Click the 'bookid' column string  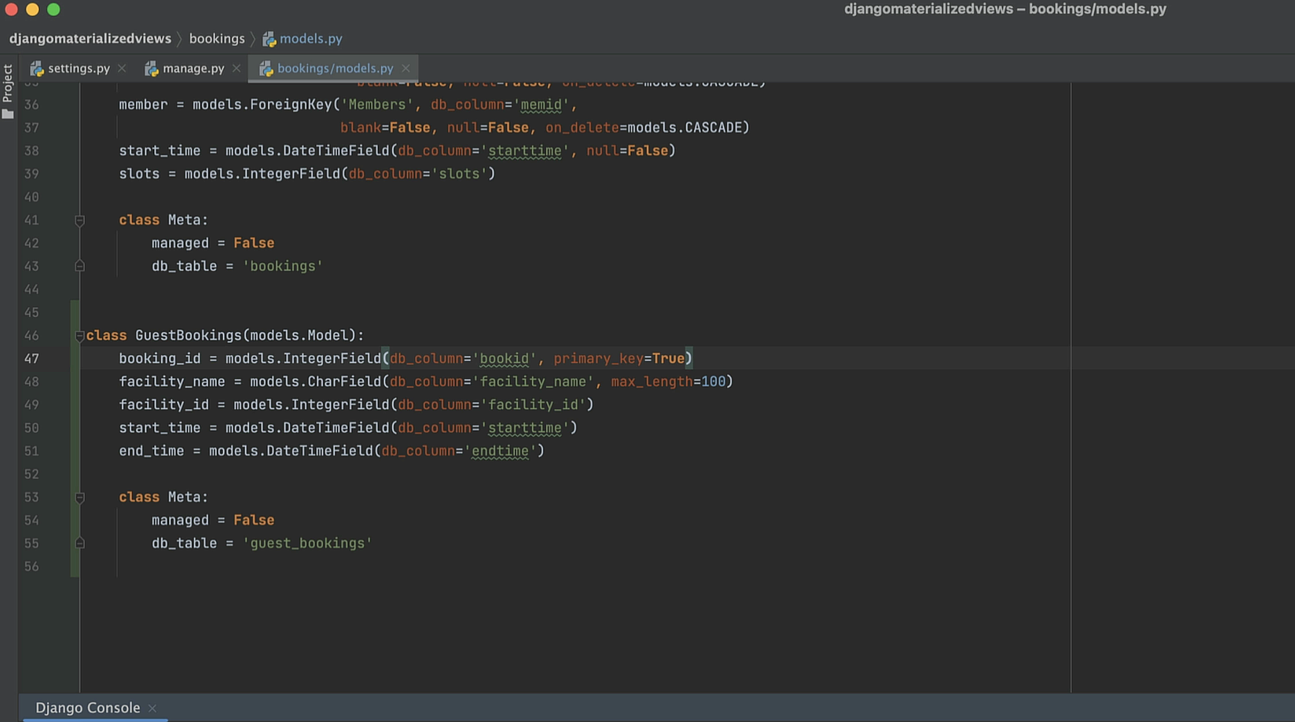pos(505,359)
